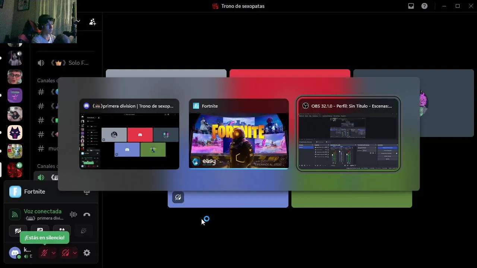Click the Fortnite activity game icon
477x268 pixels.
coord(15,192)
